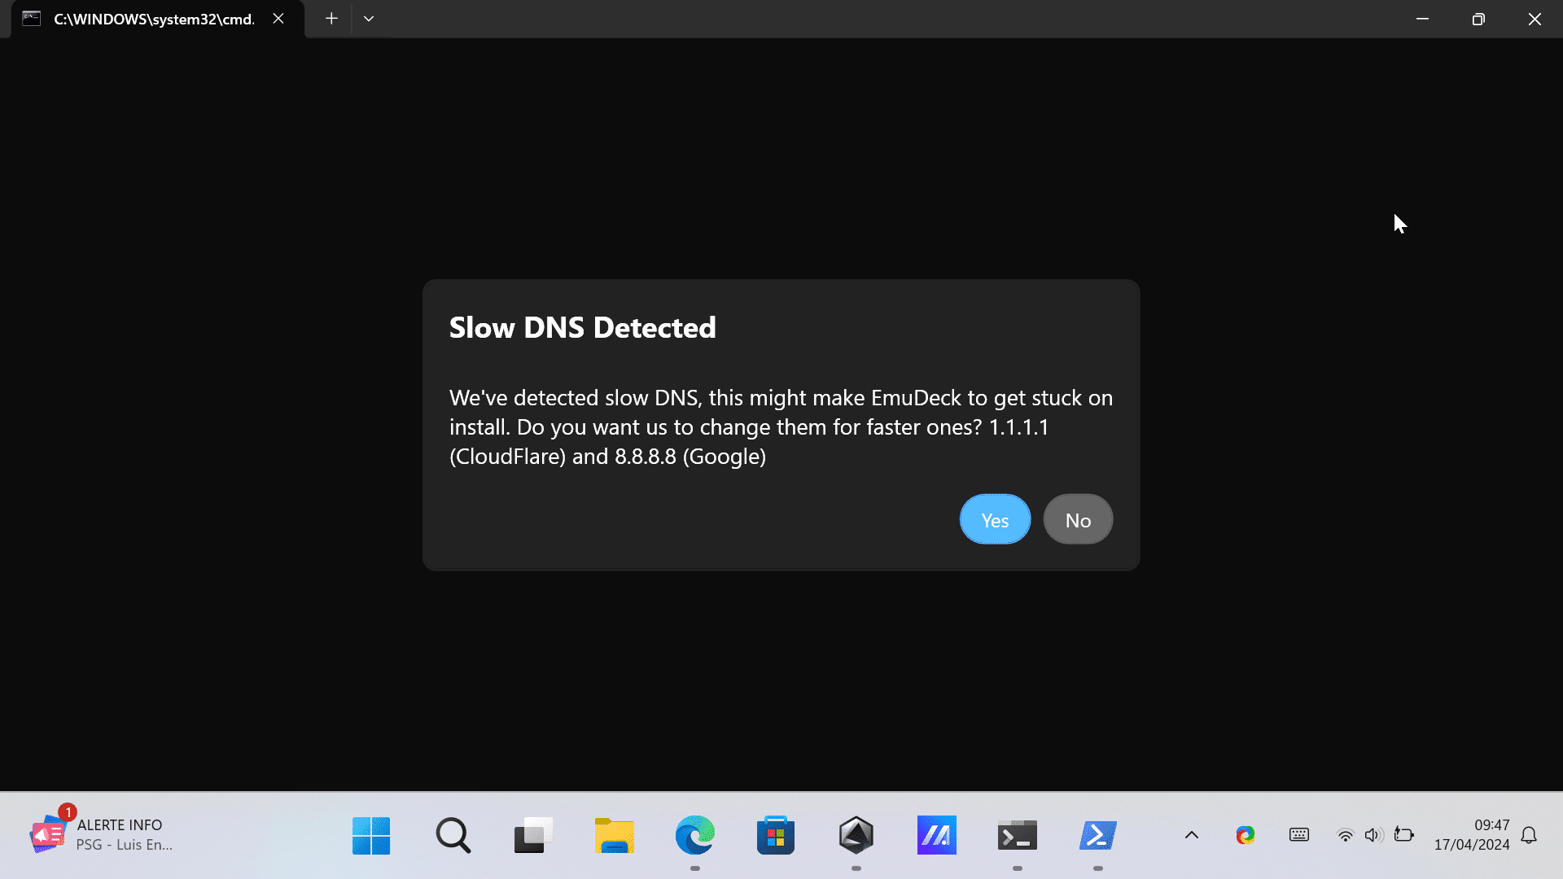Open Task View on the taskbar
This screenshot has width=1563, height=879.
click(533, 835)
